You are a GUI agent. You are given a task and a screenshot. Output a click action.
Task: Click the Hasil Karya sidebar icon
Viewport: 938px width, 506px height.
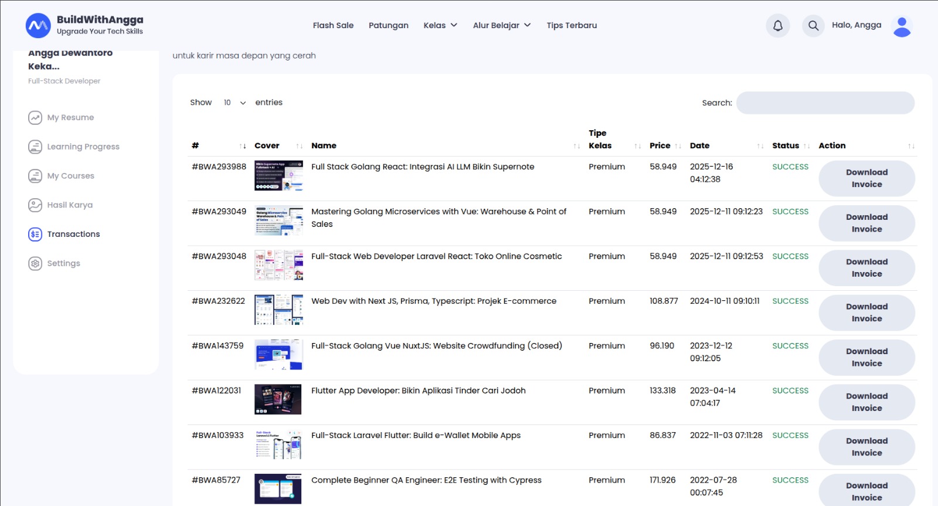35,205
